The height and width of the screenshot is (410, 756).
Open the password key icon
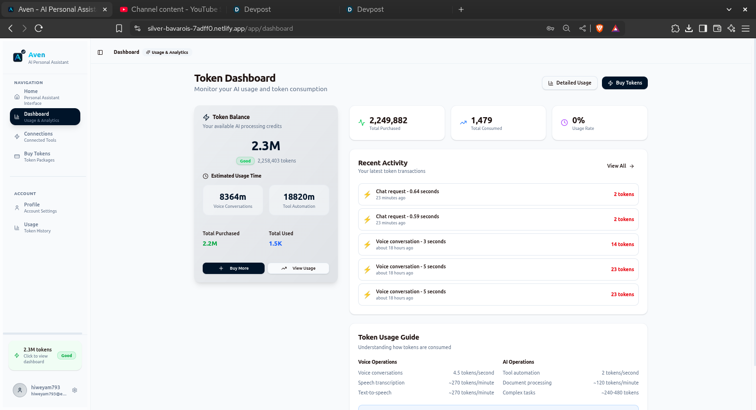coord(550,28)
